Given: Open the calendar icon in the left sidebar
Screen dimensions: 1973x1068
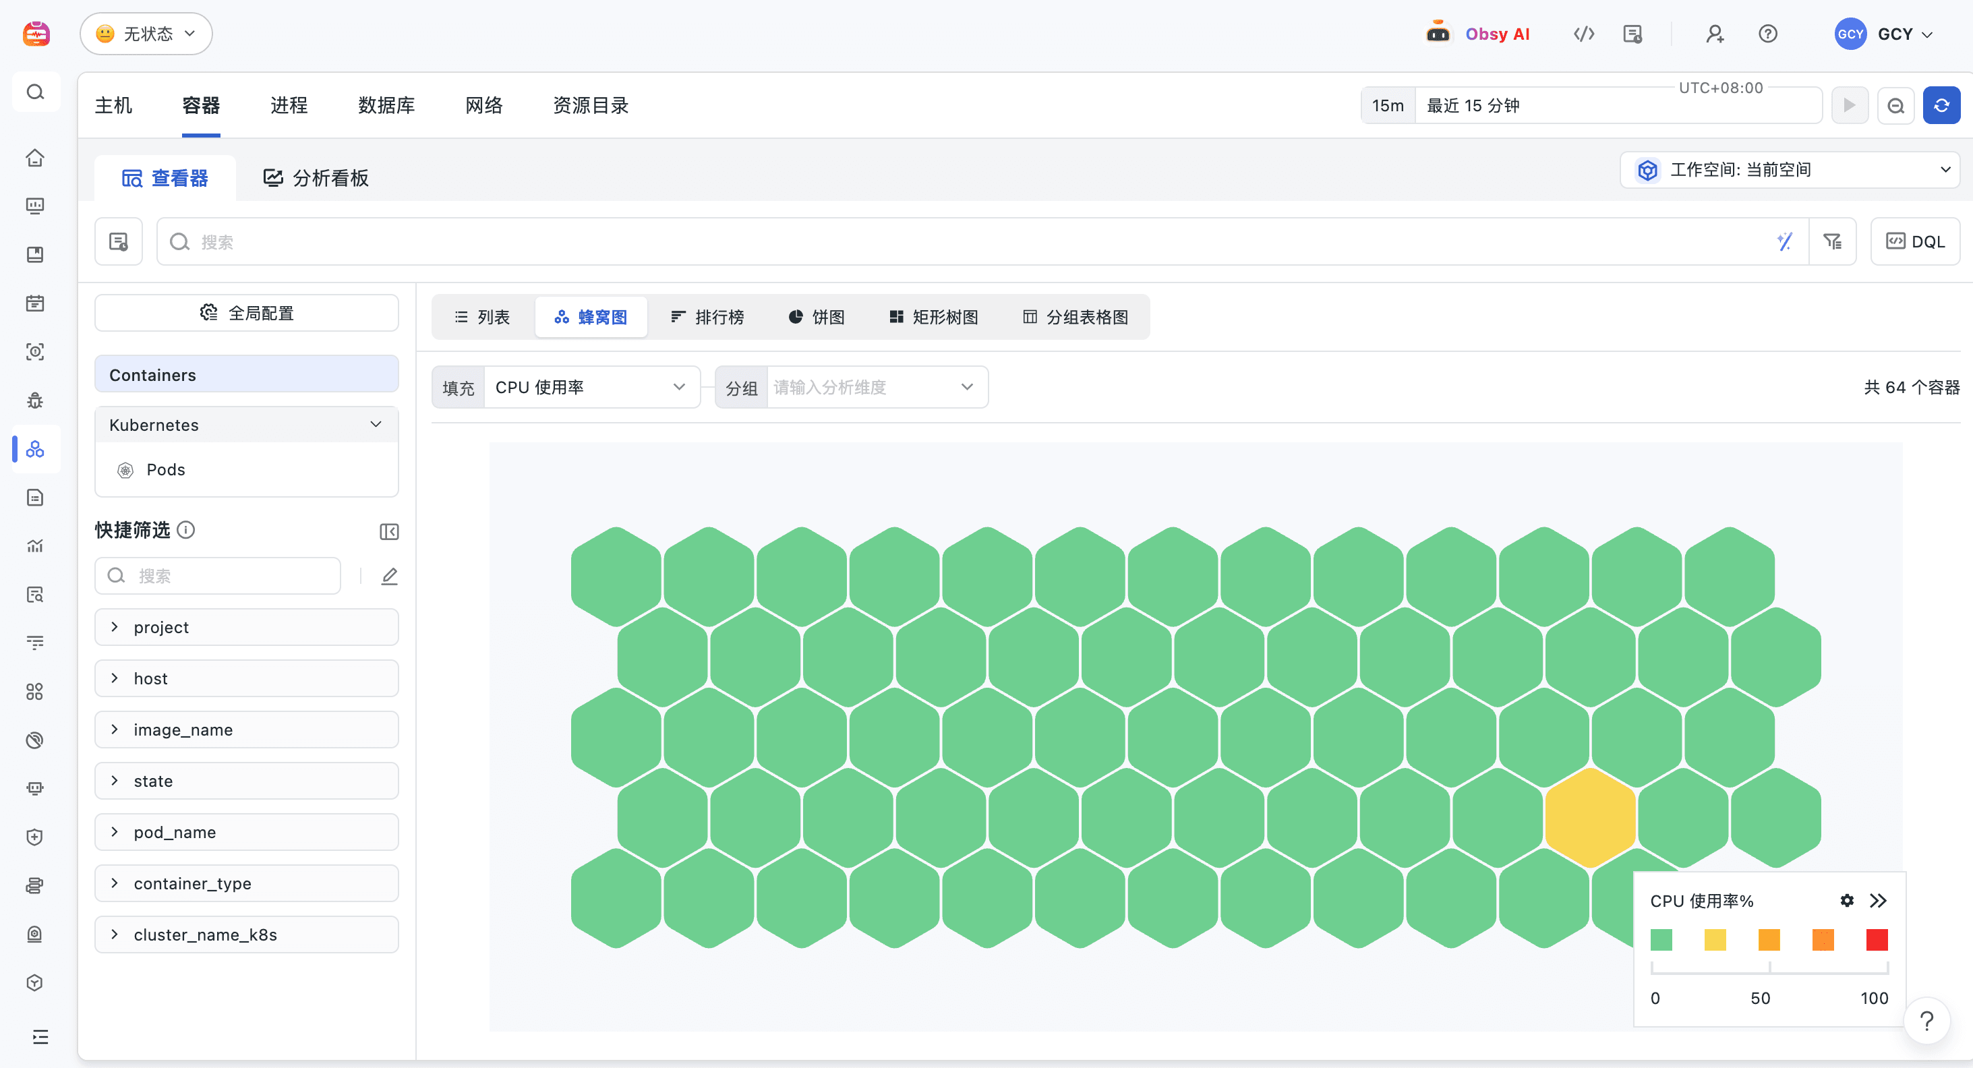Looking at the screenshot, I should [35, 303].
